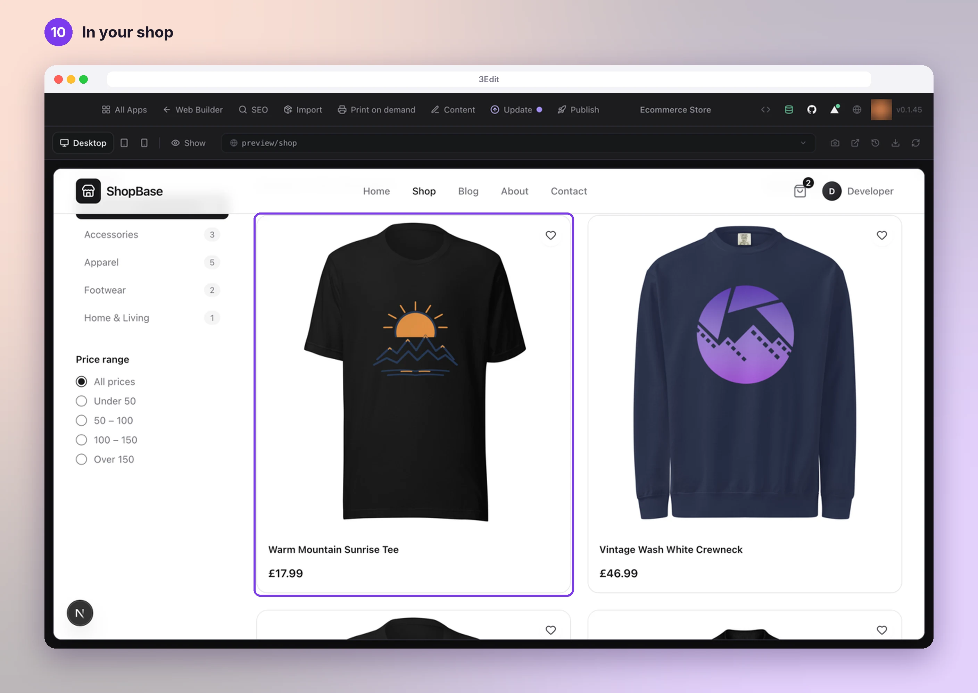
Task: Open the Contact nav item
Action: pyautogui.click(x=569, y=191)
